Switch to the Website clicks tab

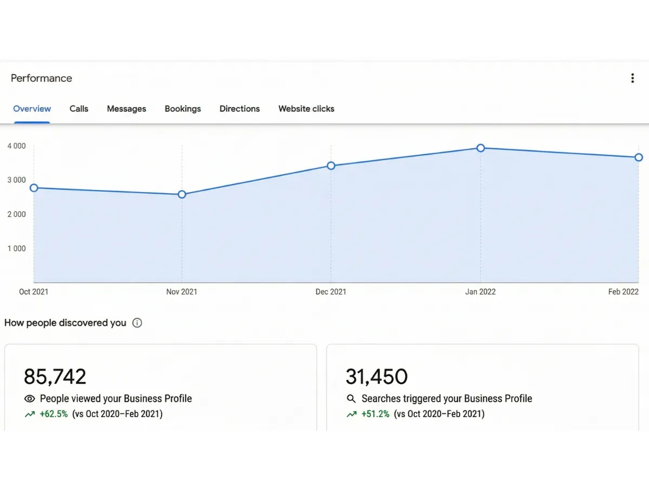tap(306, 109)
